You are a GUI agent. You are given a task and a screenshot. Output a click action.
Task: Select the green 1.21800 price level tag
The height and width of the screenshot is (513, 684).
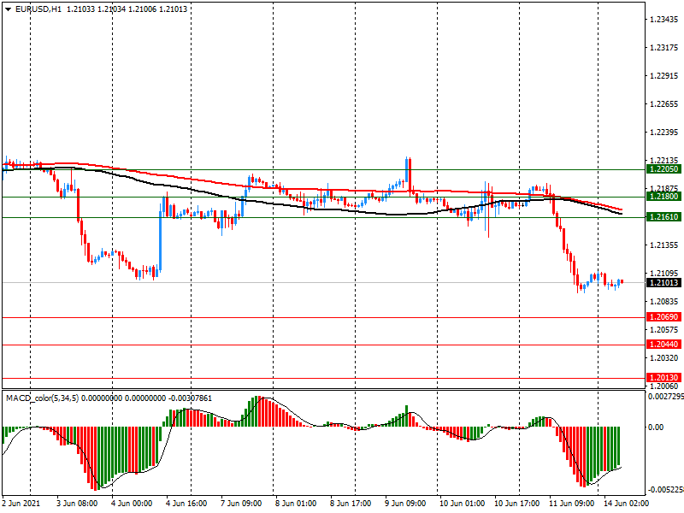click(663, 197)
